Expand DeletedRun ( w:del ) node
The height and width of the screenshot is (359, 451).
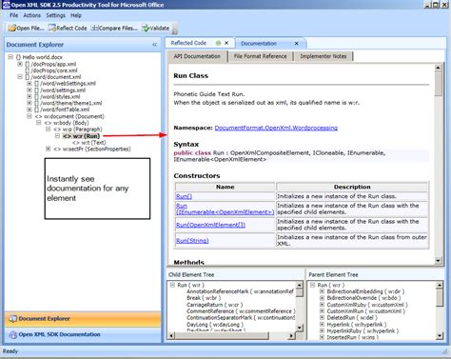point(322,317)
